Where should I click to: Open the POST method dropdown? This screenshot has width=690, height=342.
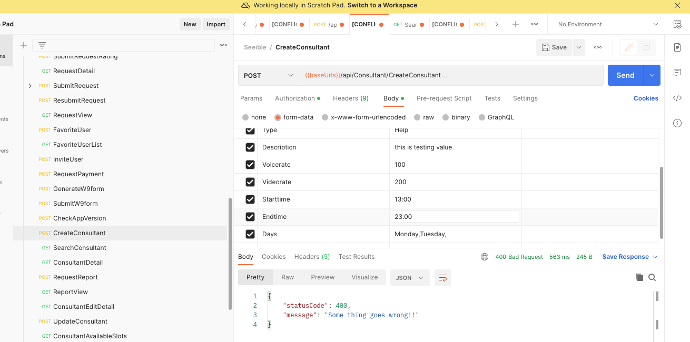tap(269, 75)
